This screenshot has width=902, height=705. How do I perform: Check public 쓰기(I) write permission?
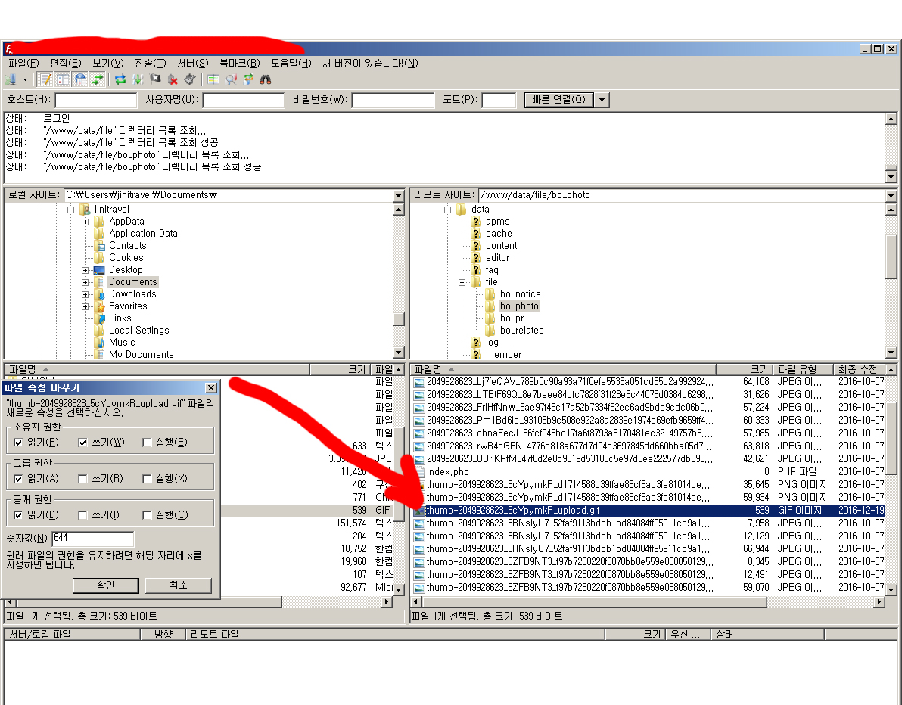(x=82, y=514)
